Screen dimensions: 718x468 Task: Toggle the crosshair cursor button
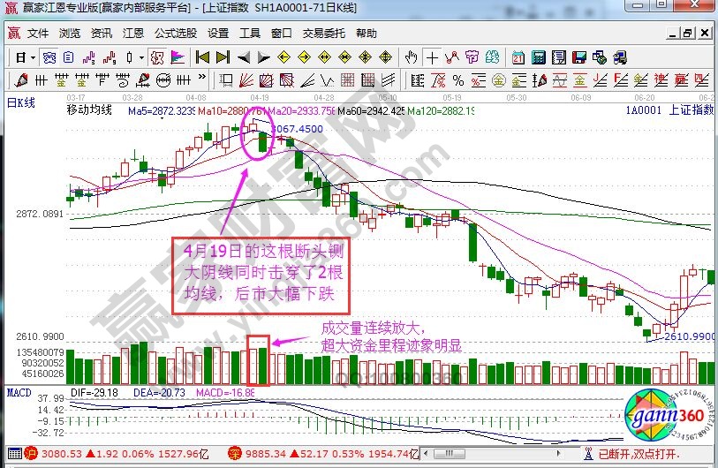pyautogui.click(x=432, y=57)
